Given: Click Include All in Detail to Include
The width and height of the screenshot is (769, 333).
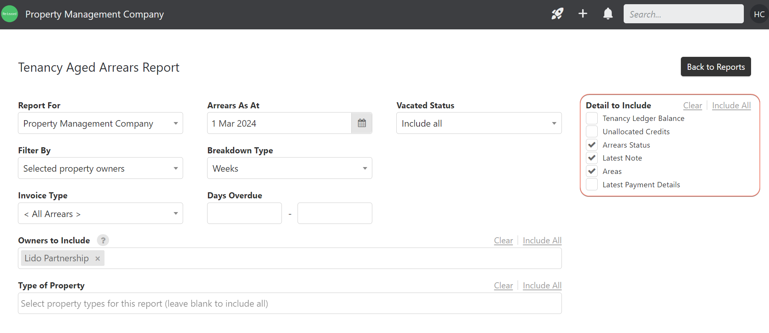Looking at the screenshot, I should [731, 106].
